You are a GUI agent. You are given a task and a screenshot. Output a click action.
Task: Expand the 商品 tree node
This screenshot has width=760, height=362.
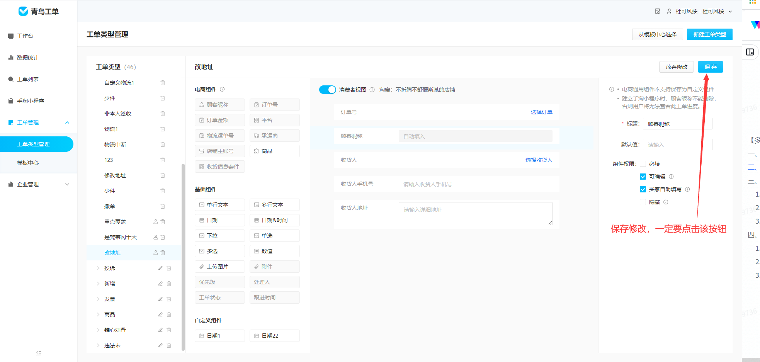click(98, 314)
